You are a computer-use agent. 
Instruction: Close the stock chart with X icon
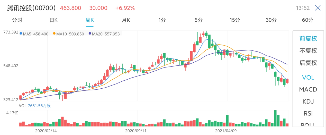[x=318, y=8]
